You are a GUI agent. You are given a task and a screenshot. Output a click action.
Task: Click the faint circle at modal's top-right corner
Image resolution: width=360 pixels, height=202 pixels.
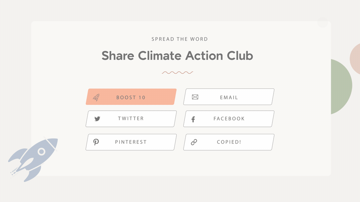pos(322,22)
